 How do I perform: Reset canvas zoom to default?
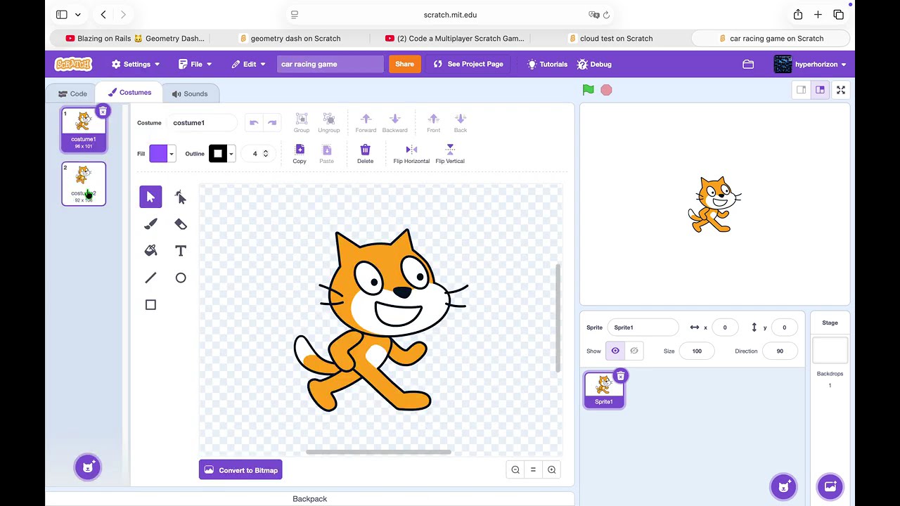pyautogui.click(x=533, y=470)
